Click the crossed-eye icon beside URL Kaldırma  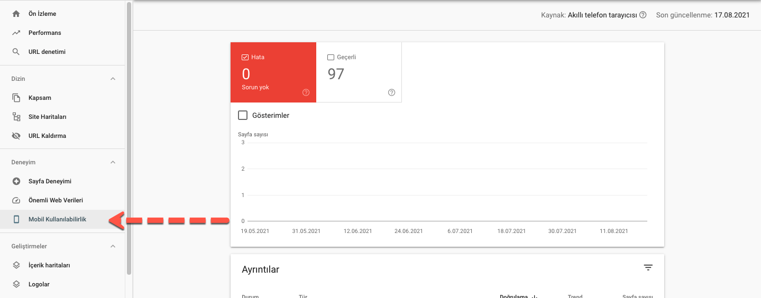point(16,136)
